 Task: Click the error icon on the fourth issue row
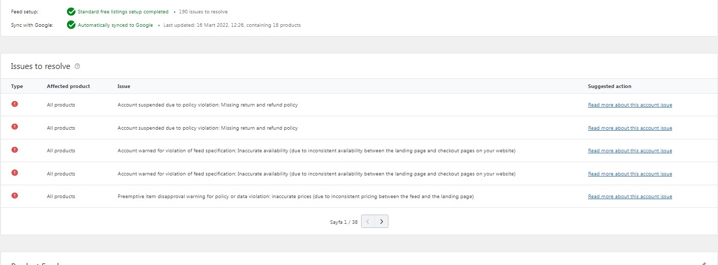click(x=14, y=173)
